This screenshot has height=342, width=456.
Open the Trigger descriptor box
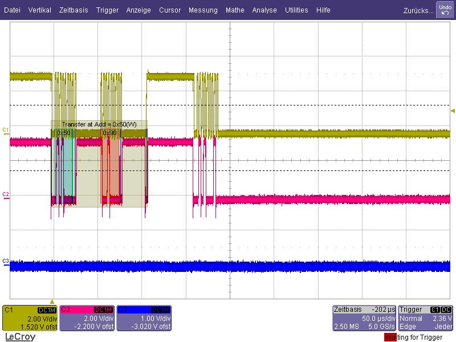click(425, 318)
